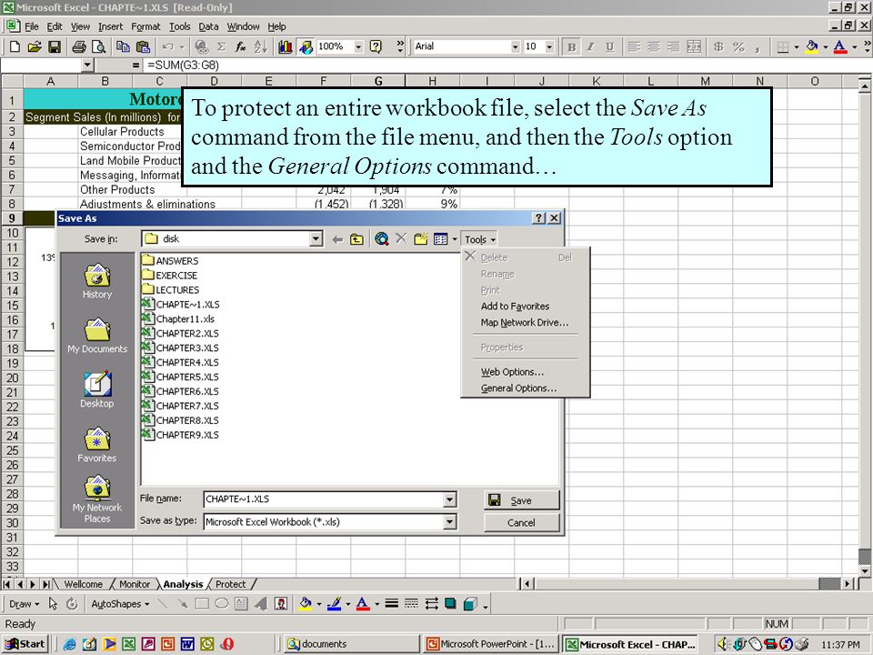Switch to Microsoft PowerPoint taskbar button
This screenshot has width=873, height=655.
pyautogui.click(x=491, y=644)
